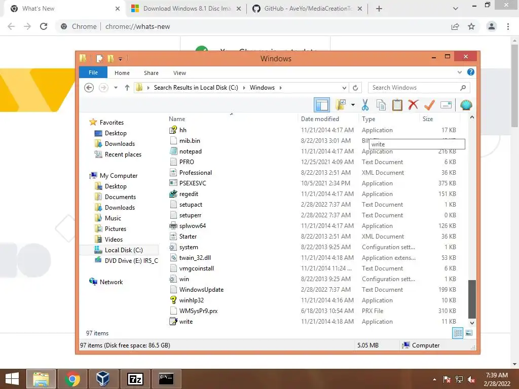Screen dimensions: 519x389
Task: Select Documents under My Computer
Action: coord(120,197)
